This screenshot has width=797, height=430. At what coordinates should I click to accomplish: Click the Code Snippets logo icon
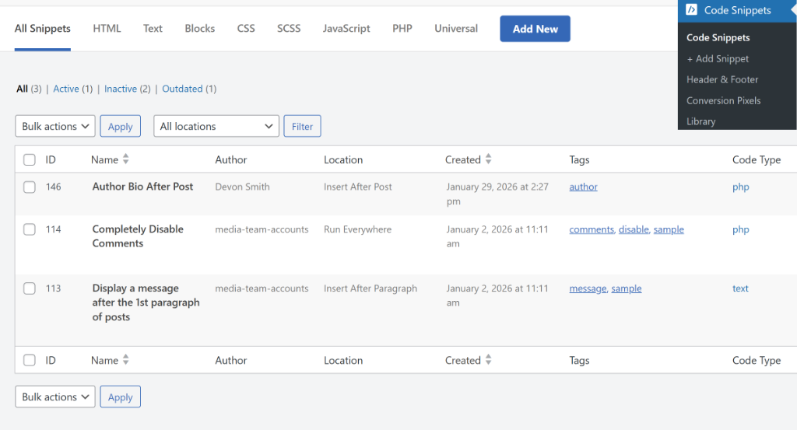[691, 9]
